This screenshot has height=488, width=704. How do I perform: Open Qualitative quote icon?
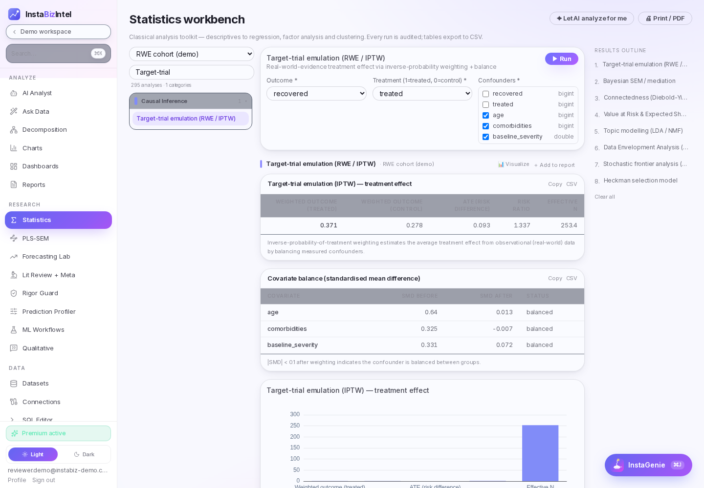pos(14,348)
